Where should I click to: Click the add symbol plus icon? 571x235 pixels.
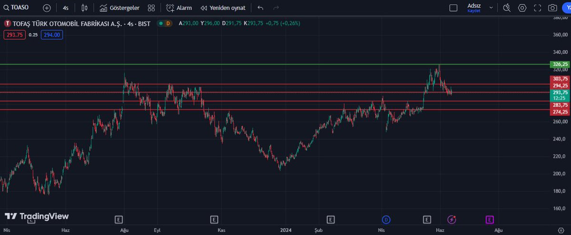point(47,8)
